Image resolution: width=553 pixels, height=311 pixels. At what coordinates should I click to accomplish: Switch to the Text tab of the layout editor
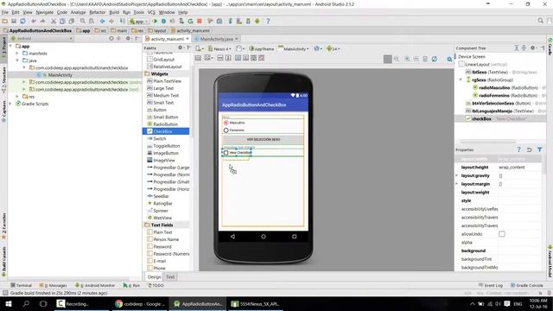[x=170, y=276]
